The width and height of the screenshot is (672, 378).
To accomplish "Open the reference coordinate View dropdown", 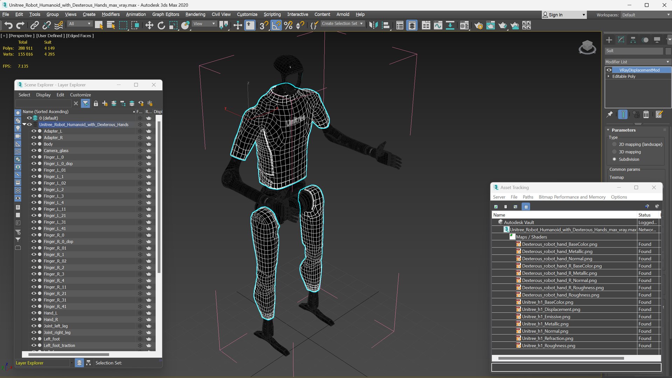I will point(204,24).
